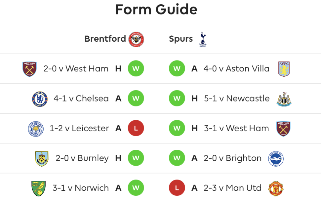Click the red L badge beside Leicester
This screenshot has width=321, height=202.
point(136,128)
